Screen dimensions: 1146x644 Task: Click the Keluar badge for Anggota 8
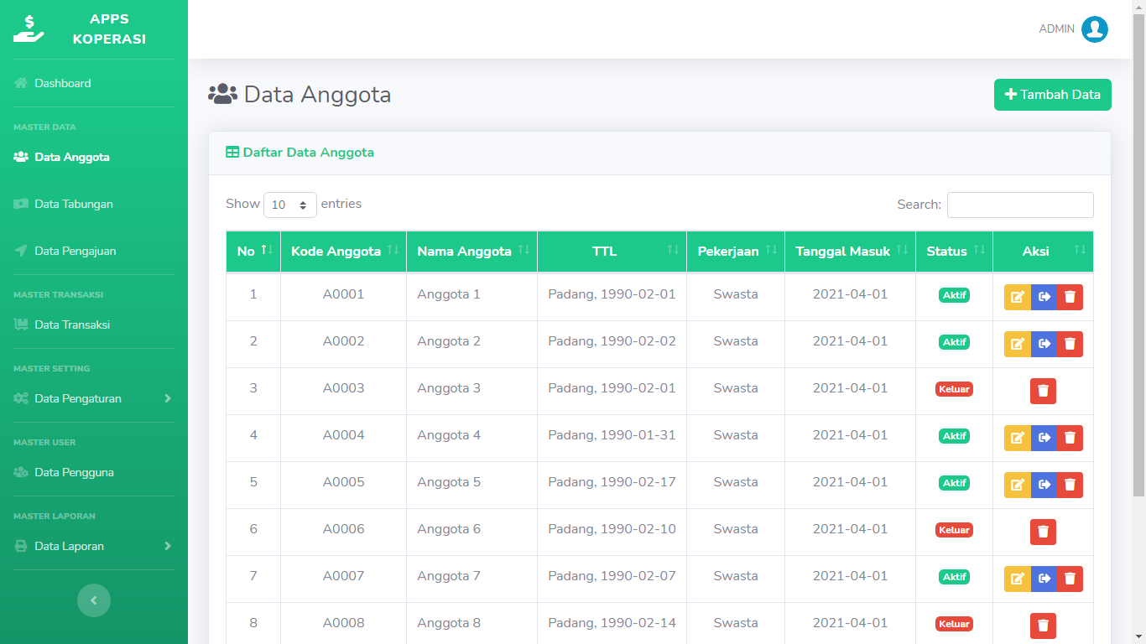point(954,624)
